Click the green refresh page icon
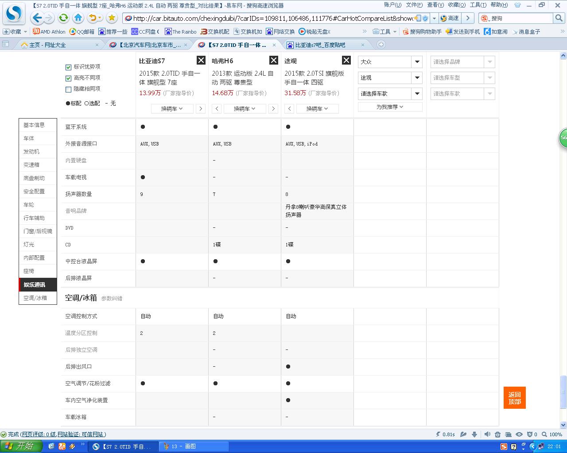The height and width of the screenshot is (453, 567). 63,18
